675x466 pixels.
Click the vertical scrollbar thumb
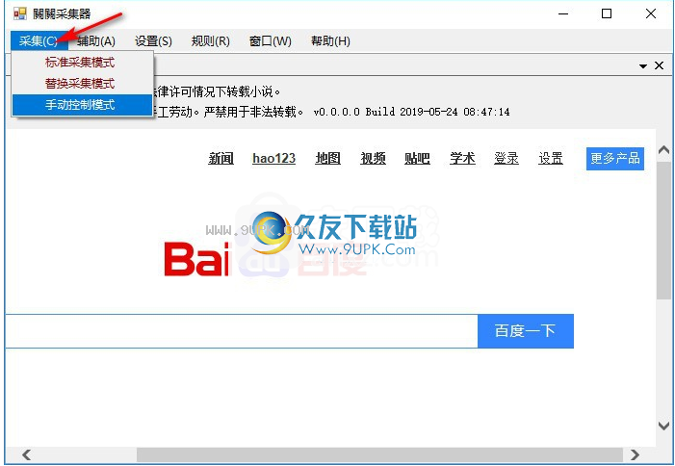[663, 230]
